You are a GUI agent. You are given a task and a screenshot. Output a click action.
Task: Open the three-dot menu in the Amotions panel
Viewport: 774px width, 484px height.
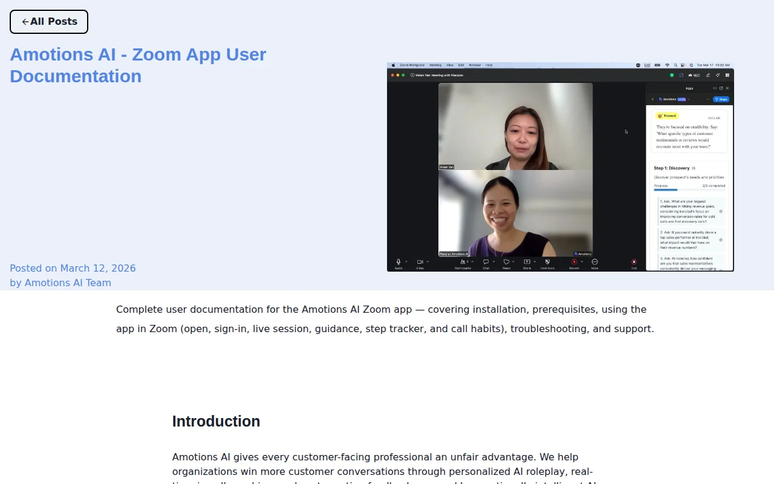tap(708, 99)
